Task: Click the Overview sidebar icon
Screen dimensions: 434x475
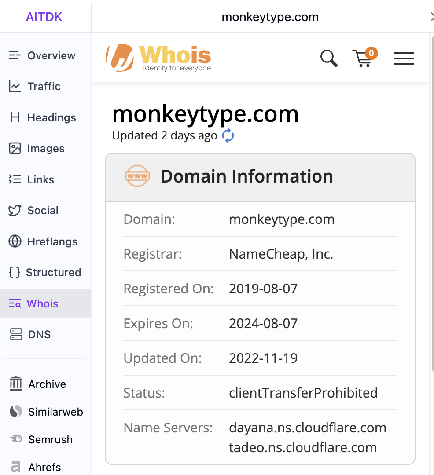Action: (15, 55)
